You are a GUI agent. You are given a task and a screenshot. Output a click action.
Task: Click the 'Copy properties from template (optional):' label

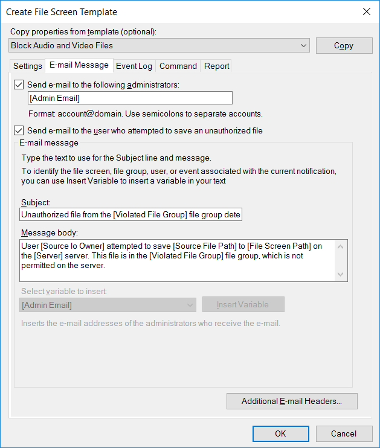click(83, 32)
